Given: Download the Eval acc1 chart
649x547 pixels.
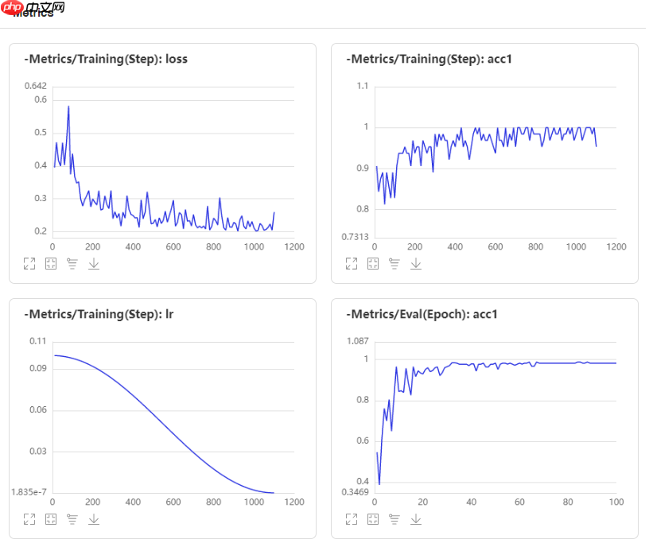Looking at the screenshot, I should tap(416, 519).
